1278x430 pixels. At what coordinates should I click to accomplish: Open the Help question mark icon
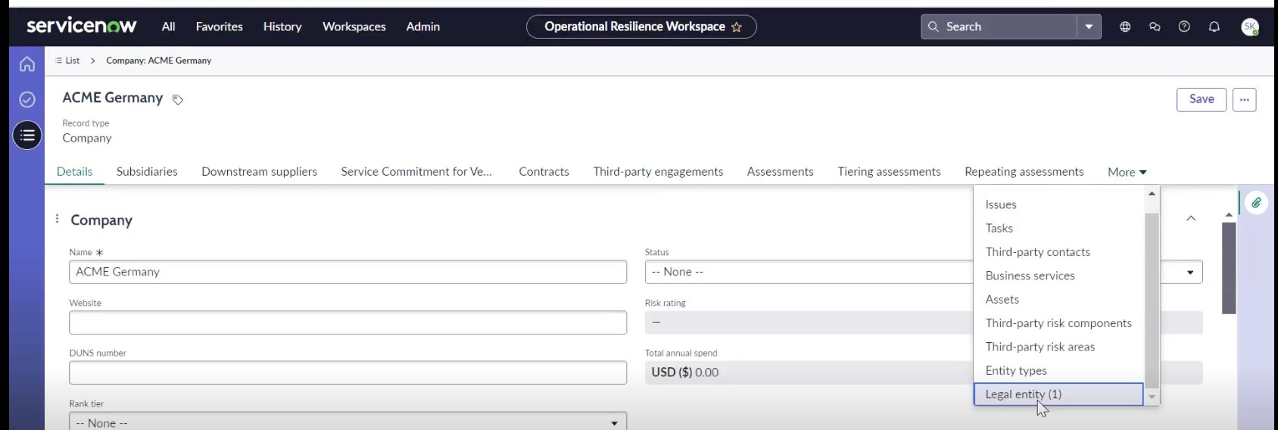coord(1184,26)
